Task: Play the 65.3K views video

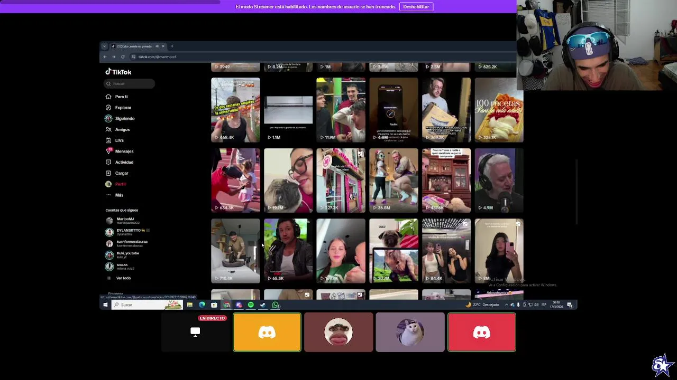Action: pos(288,251)
